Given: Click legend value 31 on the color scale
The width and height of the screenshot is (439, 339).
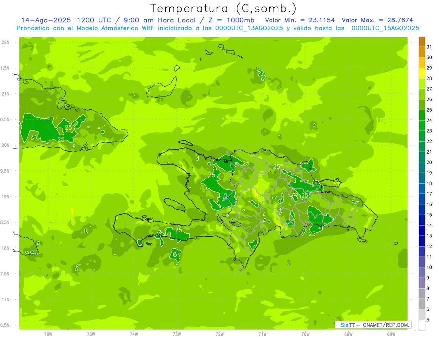Looking at the screenshot, I should tap(429, 47).
